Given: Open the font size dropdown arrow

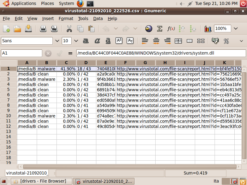Looking at the screenshot, I should 76,41.
